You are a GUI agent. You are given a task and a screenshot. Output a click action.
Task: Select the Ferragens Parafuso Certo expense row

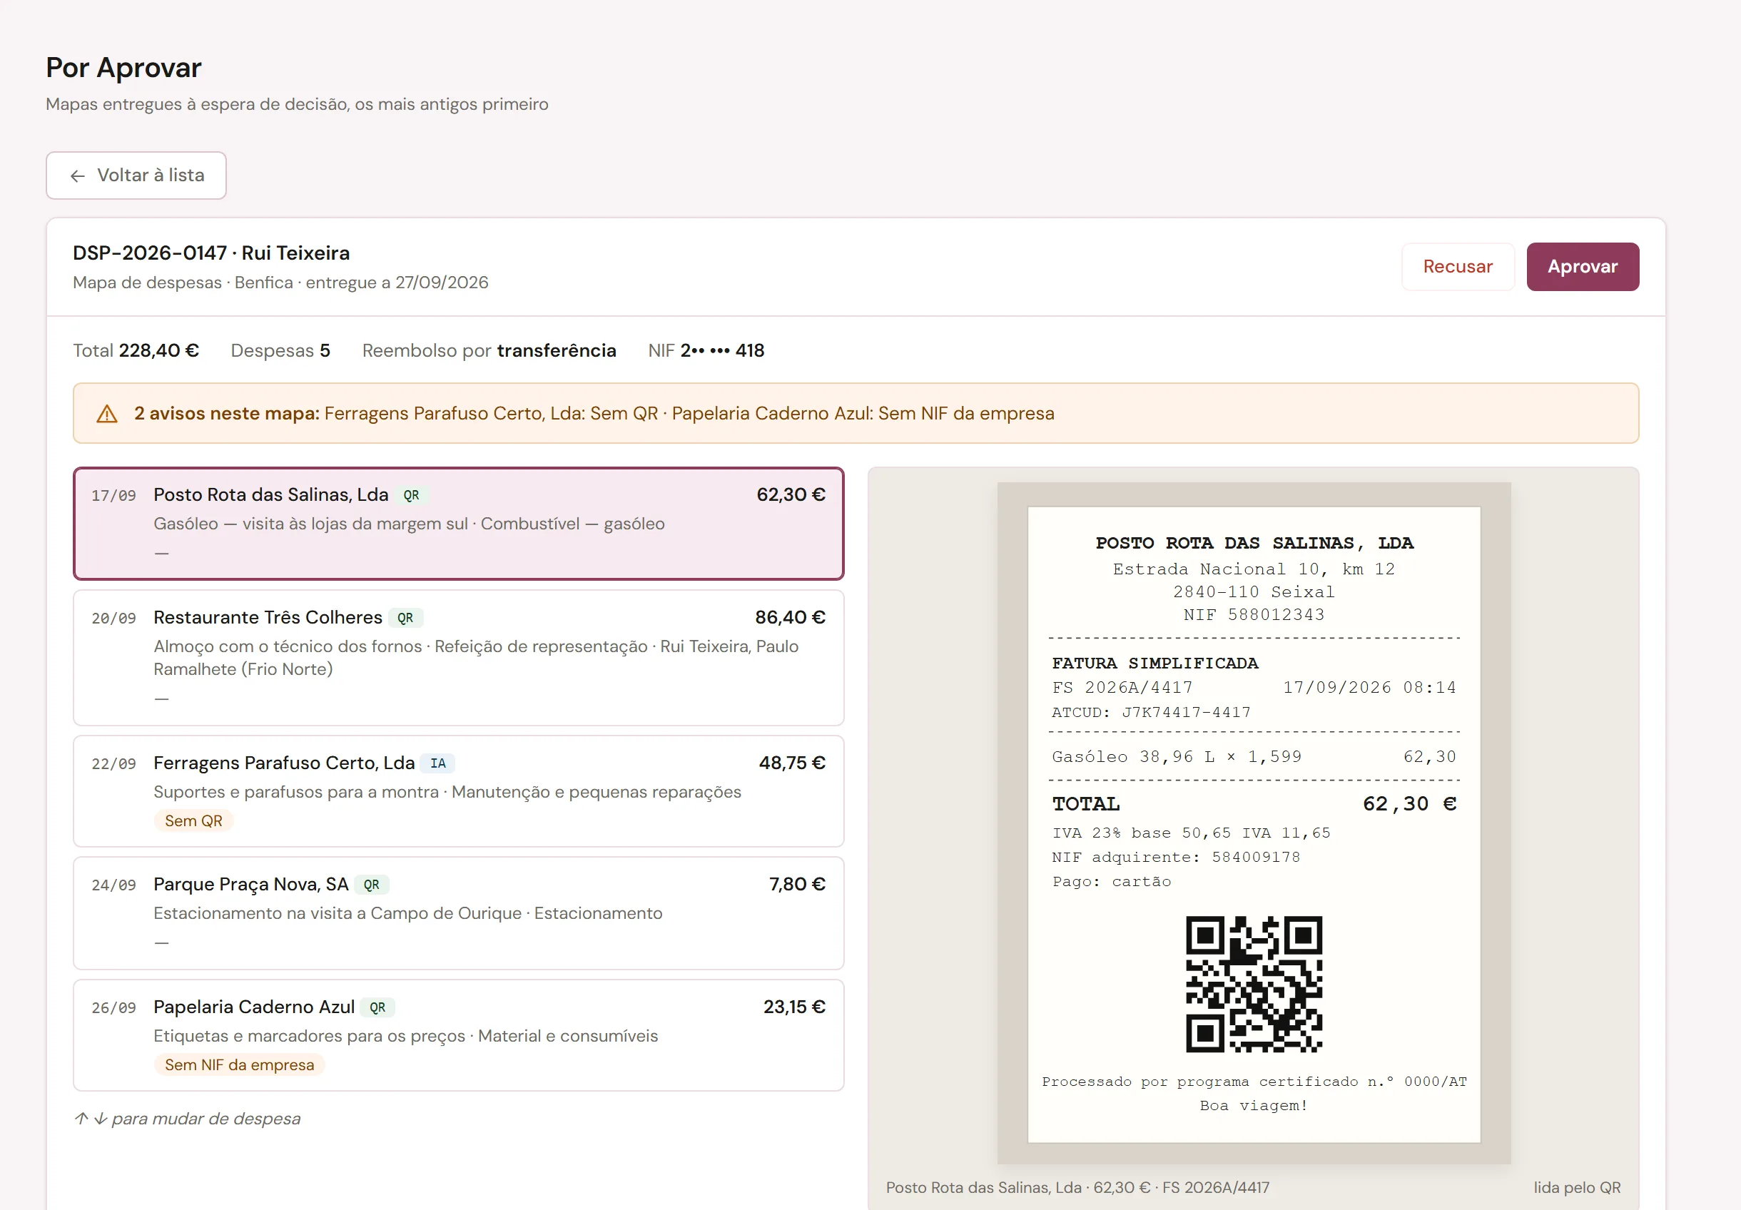point(459,791)
